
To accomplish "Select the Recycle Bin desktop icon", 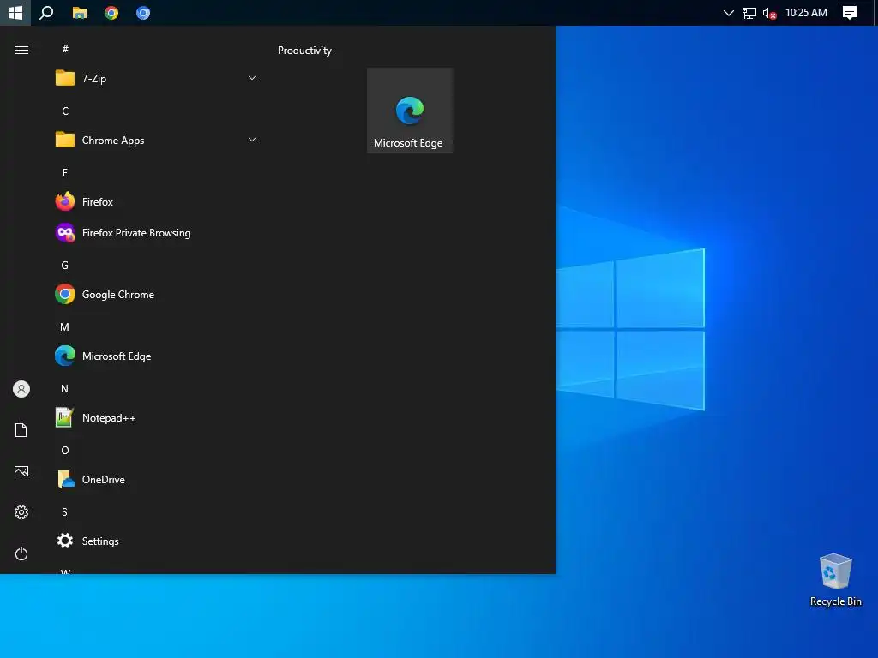I will pos(835,580).
